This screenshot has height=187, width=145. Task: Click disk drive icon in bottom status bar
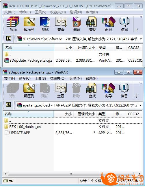click(x=5, y=181)
